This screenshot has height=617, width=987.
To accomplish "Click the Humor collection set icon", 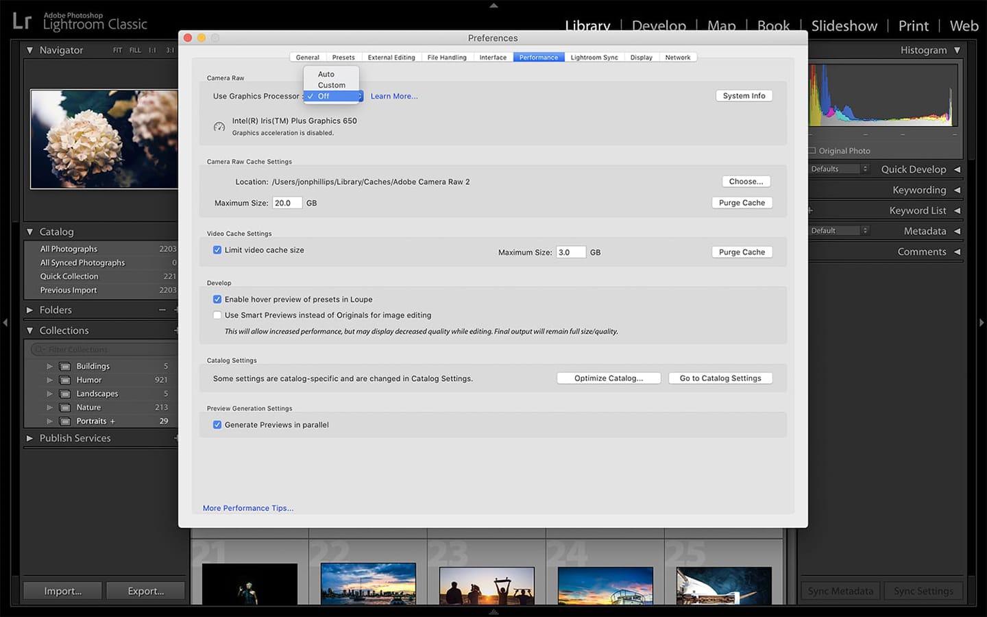I will coord(65,380).
